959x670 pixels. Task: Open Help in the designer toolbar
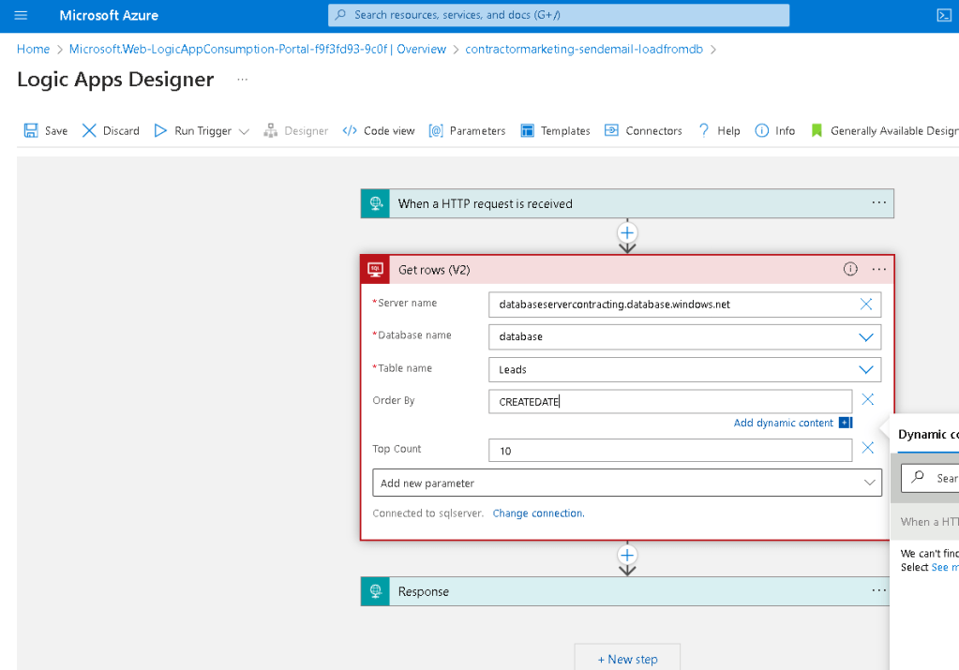(719, 131)
